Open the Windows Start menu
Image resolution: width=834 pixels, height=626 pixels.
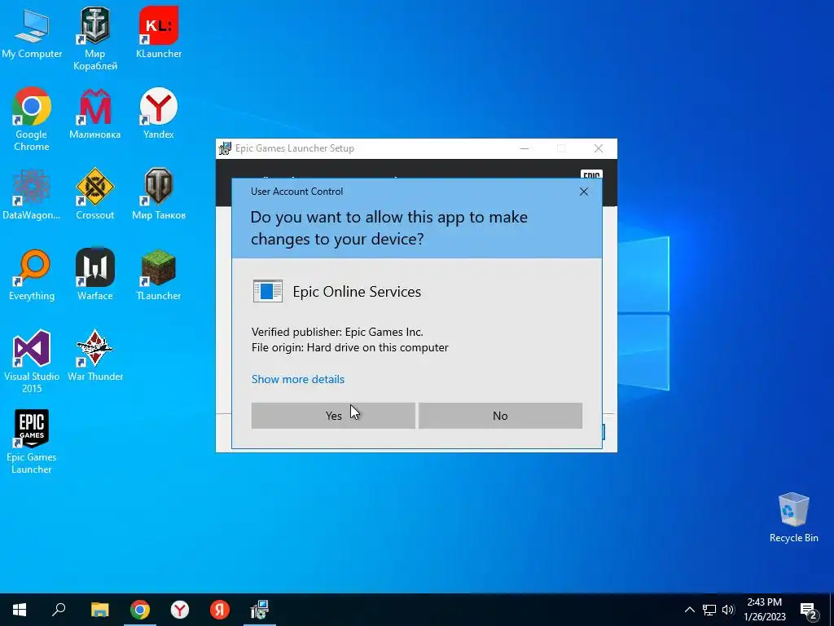point(20,610)
